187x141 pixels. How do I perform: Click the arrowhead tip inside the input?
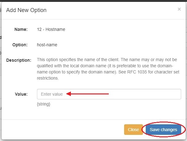pyautogui.click(x=69, y=94)
